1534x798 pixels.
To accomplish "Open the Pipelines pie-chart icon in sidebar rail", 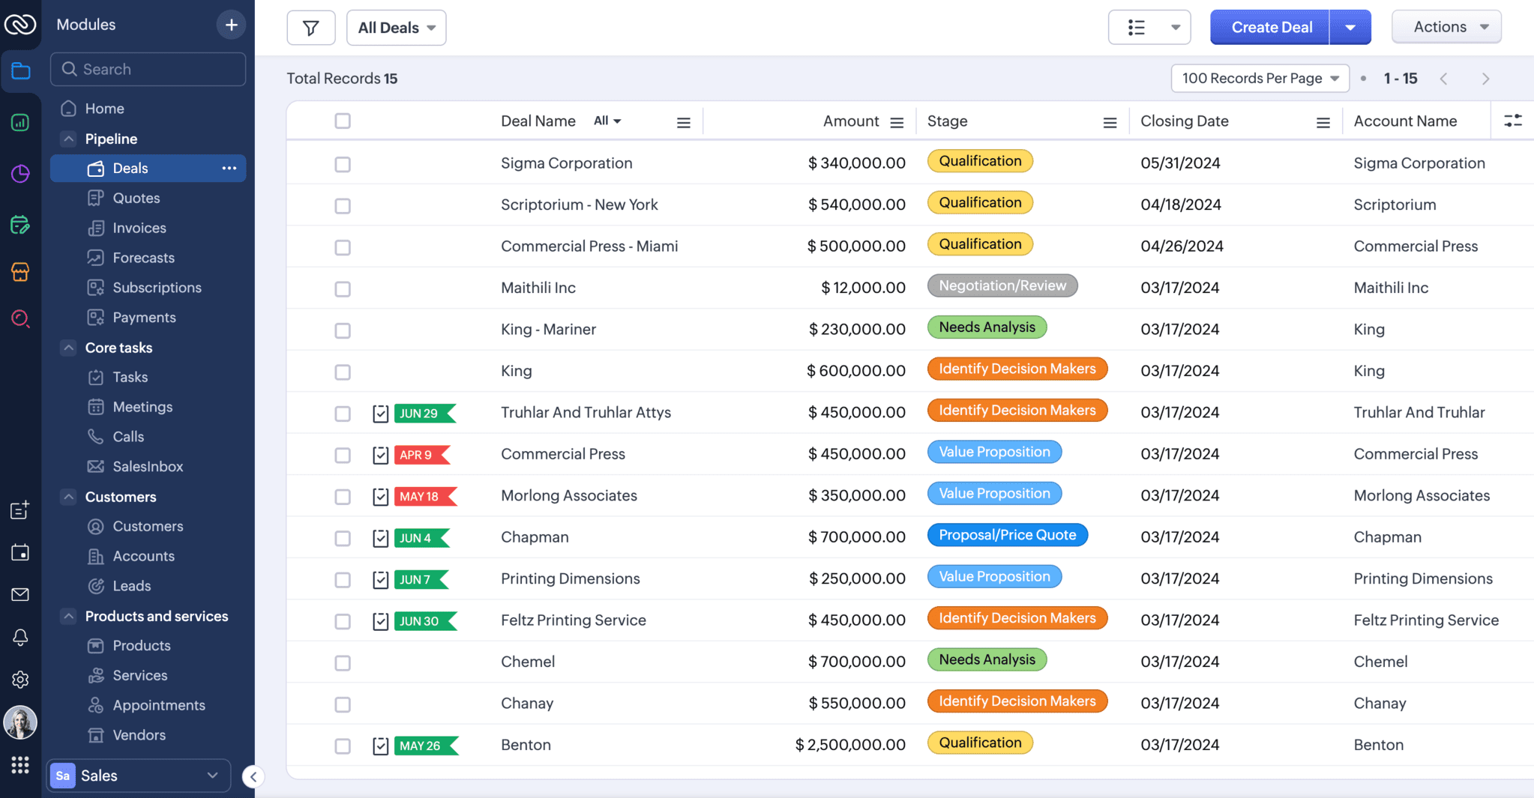I will pyautogui.click(x=20, y=173).
